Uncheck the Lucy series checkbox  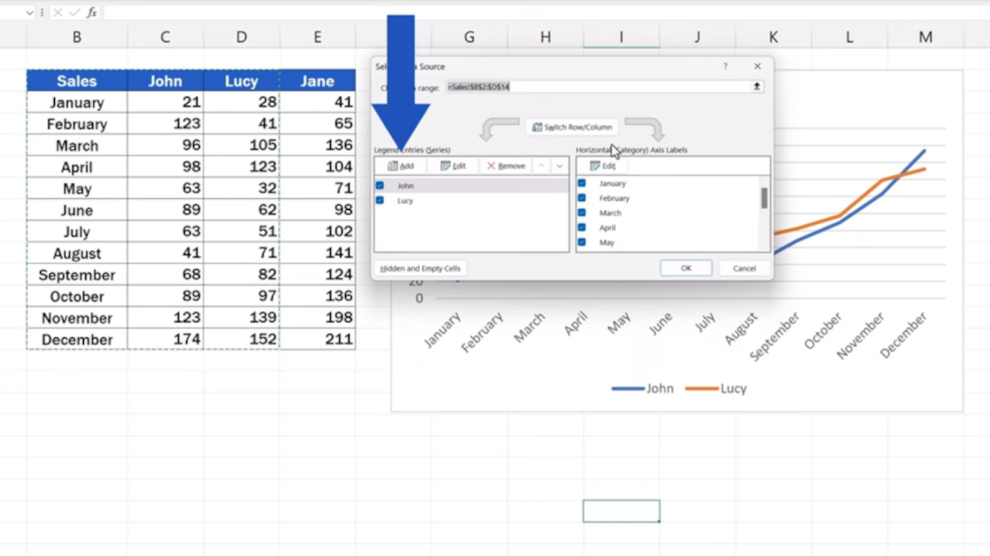tap(380, 200)
